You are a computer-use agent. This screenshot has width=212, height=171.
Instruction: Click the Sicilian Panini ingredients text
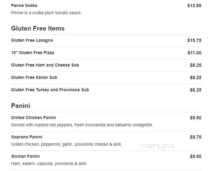tap(49, 163)
